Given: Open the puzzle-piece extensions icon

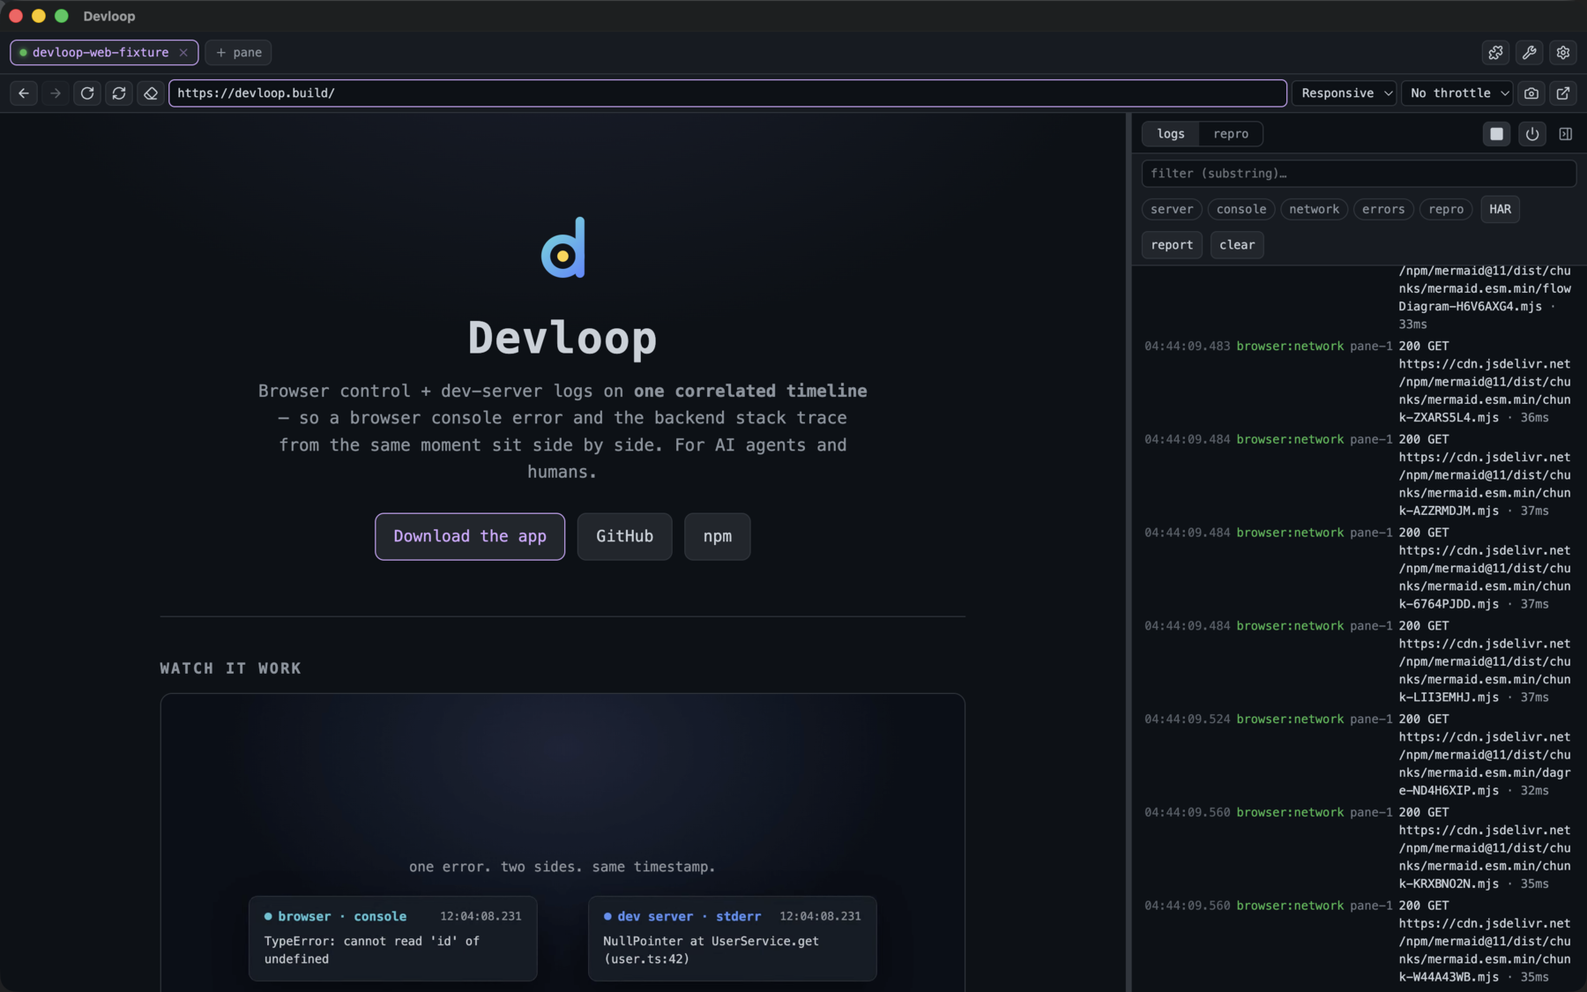Looking at the screenshot, I should (x=1496, y=52).
